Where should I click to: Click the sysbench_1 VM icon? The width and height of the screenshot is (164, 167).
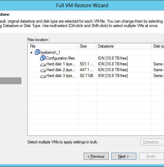[x=37, y=52]
